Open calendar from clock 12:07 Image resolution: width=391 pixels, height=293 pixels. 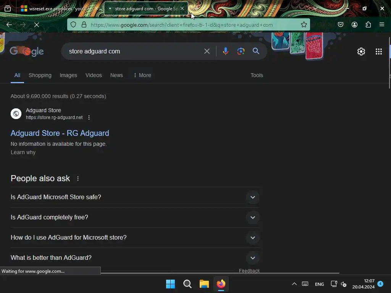pyautogui.click(x=364, y=284)
